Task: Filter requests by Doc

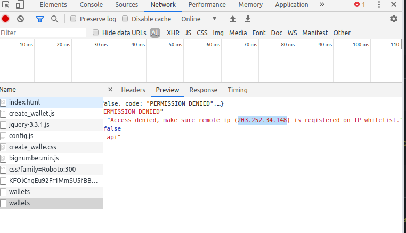Action: (x=277, y=33)
